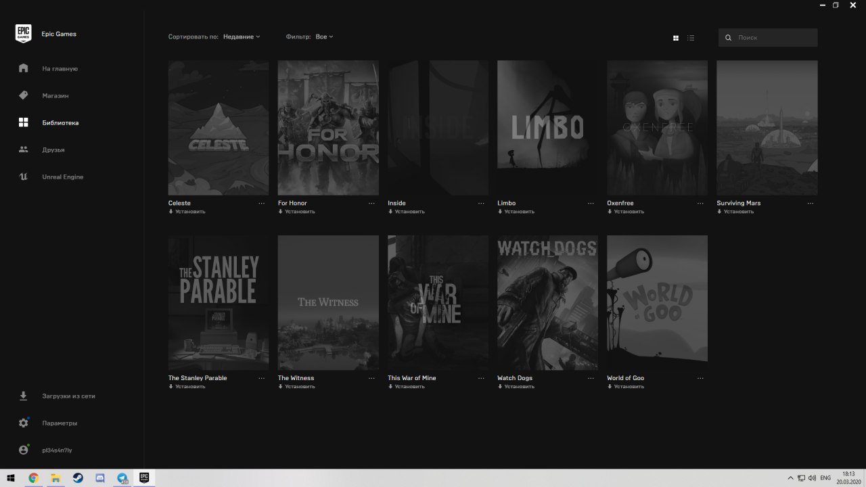The image size is (866, 487).
Task: Switch to grid view layout
Action: click(x=676, y=38)
